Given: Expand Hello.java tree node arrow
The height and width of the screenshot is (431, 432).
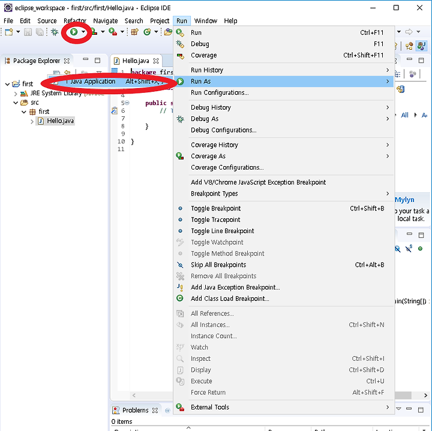Looking at the screenshot, I should coord(32,121).
